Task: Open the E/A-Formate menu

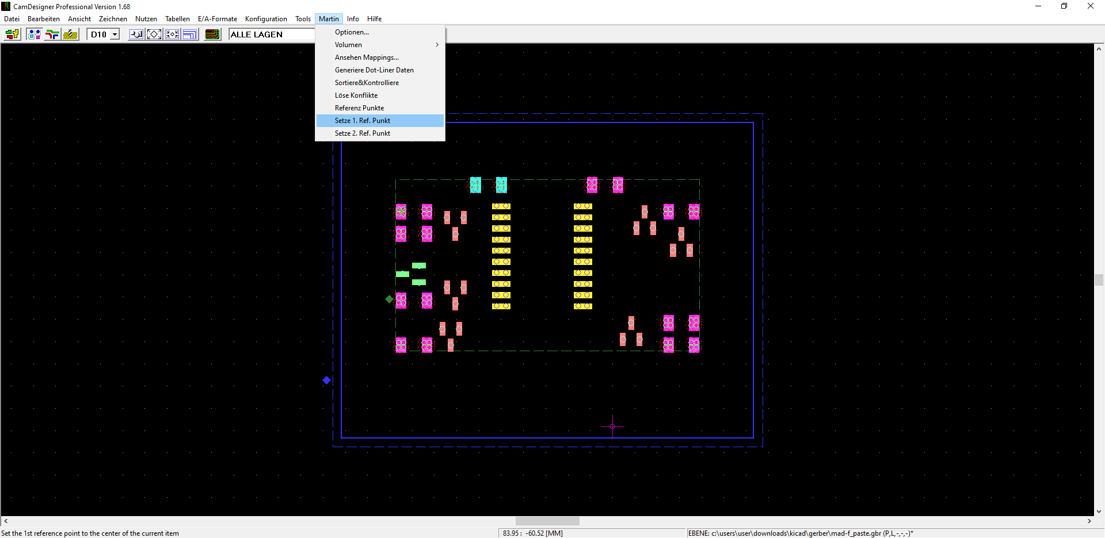Action: 218,19
